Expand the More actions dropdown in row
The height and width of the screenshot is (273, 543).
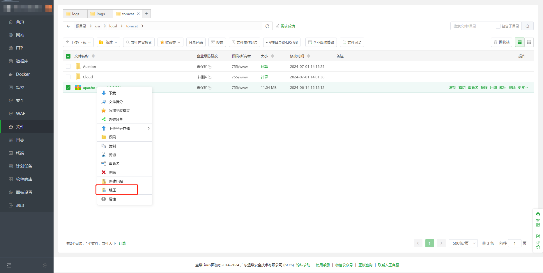(523, 88)
